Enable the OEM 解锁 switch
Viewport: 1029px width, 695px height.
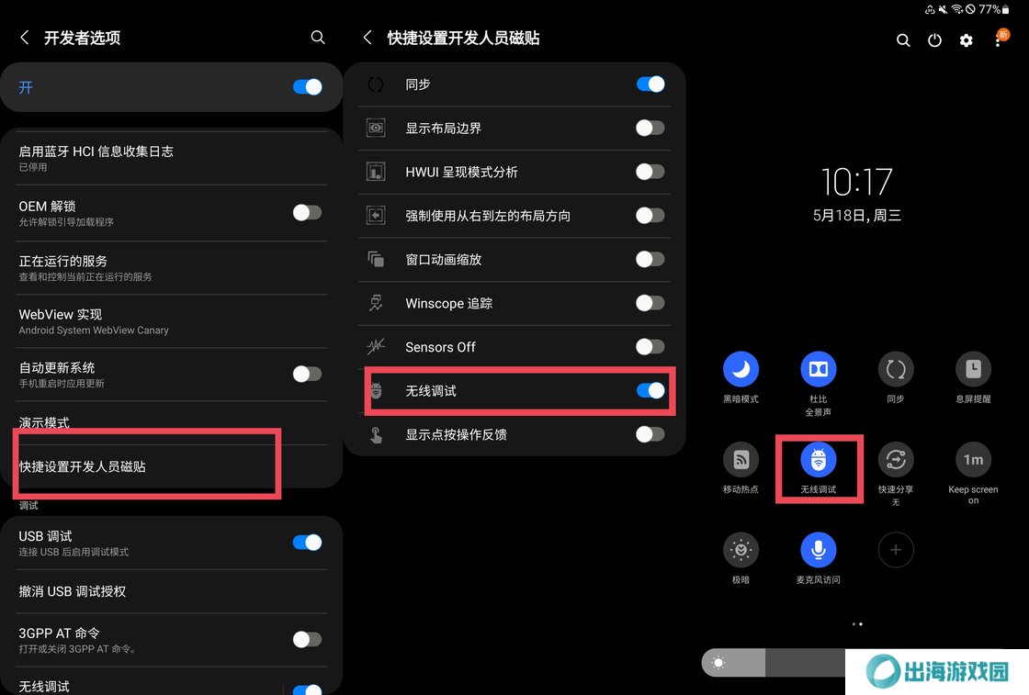307,212
